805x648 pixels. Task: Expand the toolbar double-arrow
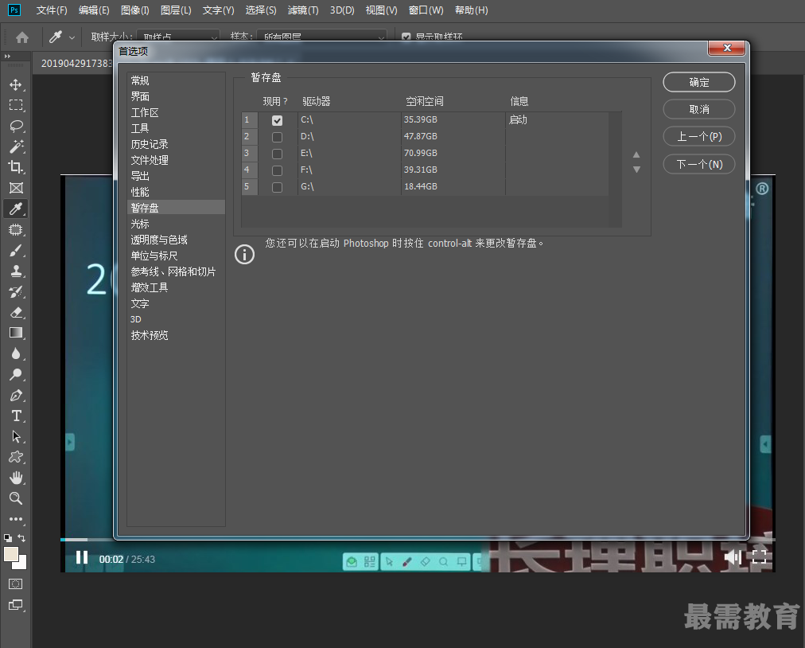pos(7,56)
